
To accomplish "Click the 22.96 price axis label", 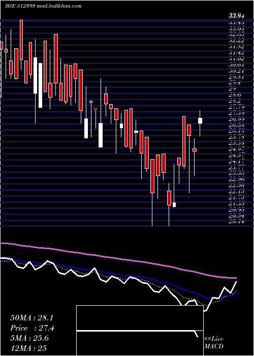I will [x=236, y=180].
